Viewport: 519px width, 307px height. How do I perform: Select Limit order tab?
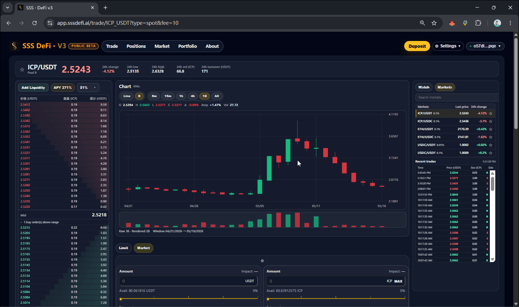123,248
